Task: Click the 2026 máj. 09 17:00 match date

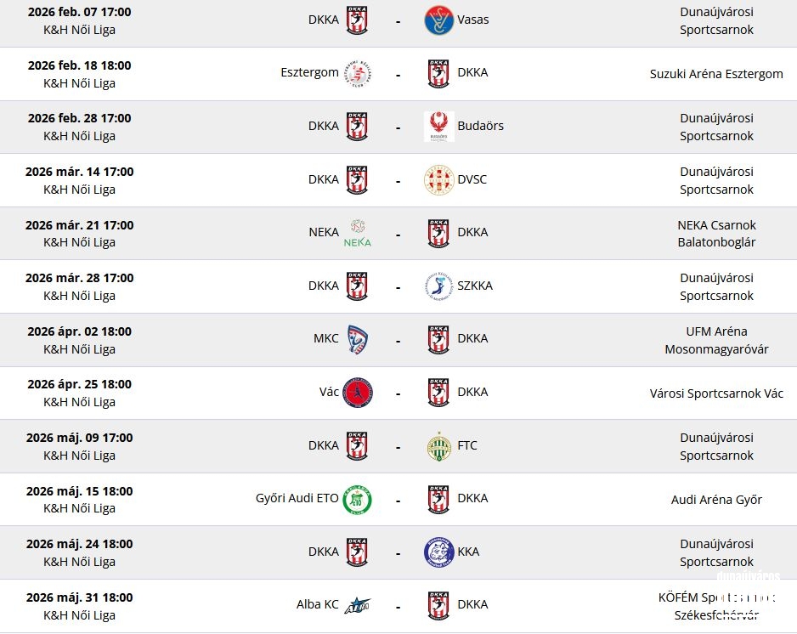Action: (x=79, y=438)
